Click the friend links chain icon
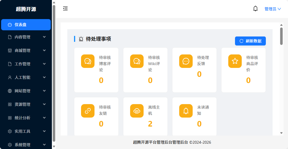This screenshot has height=149, width=288. 88,111
